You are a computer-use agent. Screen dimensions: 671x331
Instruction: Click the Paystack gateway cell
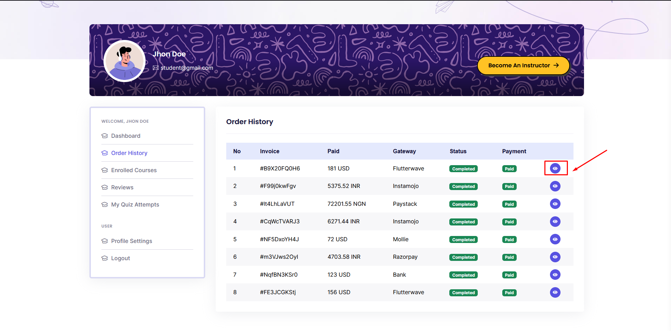pos(405,204)
